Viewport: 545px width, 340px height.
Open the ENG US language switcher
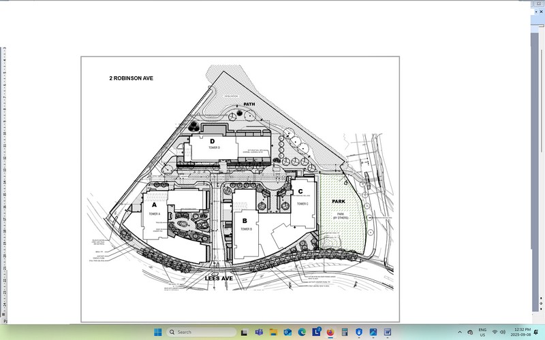[x=482, y=332]
